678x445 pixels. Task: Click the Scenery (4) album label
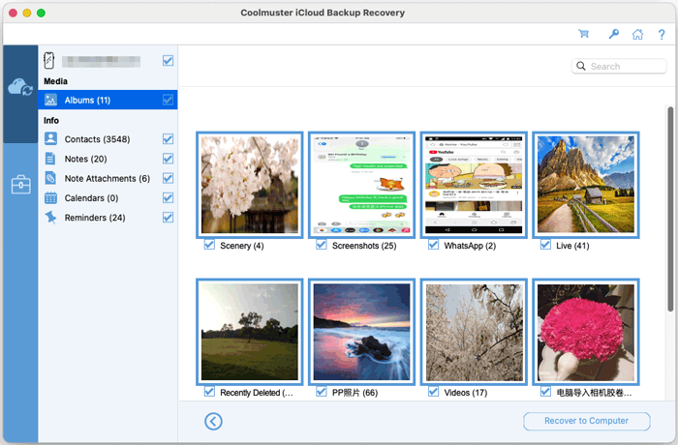(242, 246)
